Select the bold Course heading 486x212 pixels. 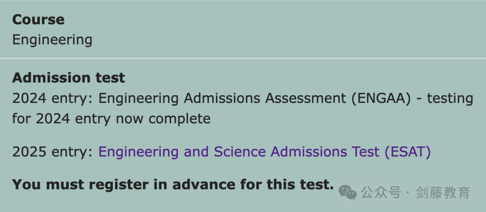point(38,20)
